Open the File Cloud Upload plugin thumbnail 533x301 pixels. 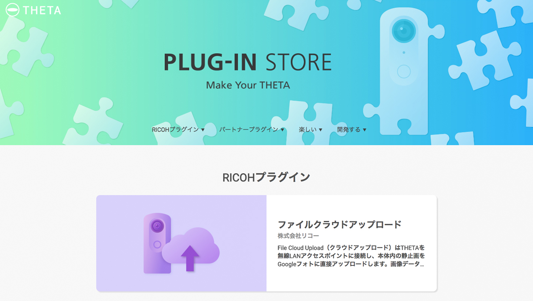[x=181, y=243]
